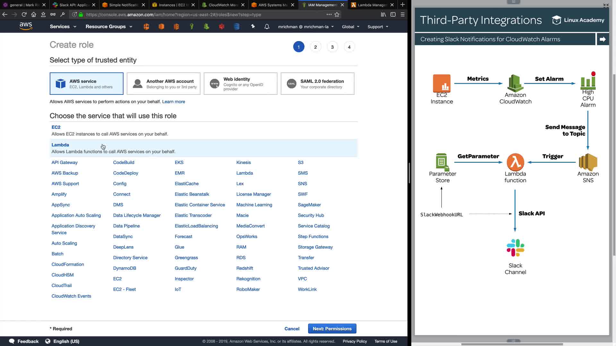Click the AWS logo home icon

pyautogui.click(x=26, y=26)
